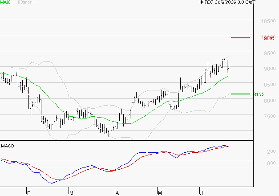279x196 pixels.
Task: Click the MACD panel label
Action: tap(8, 146)
